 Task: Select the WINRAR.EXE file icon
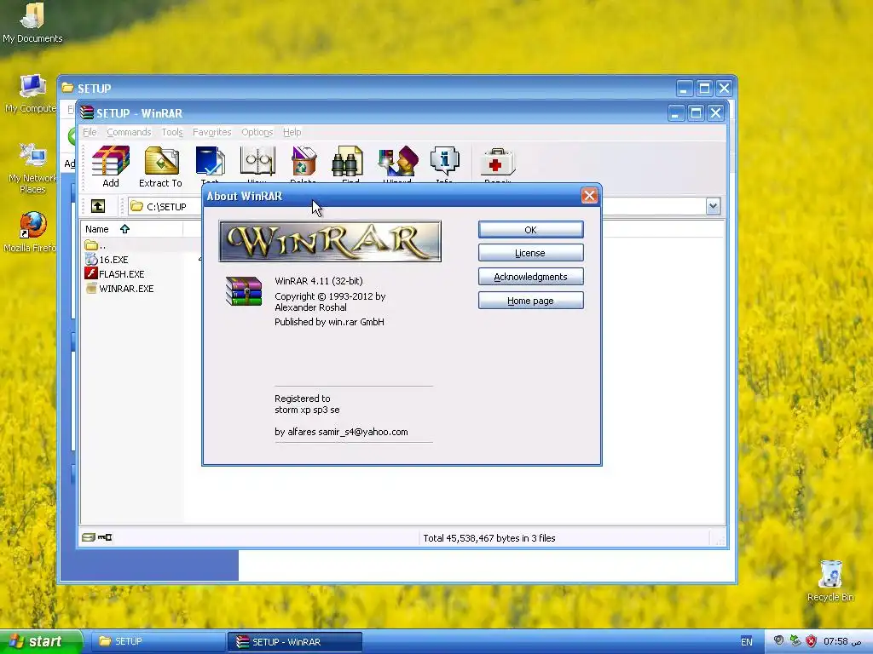pyautogui.click(x=91, y=288)
